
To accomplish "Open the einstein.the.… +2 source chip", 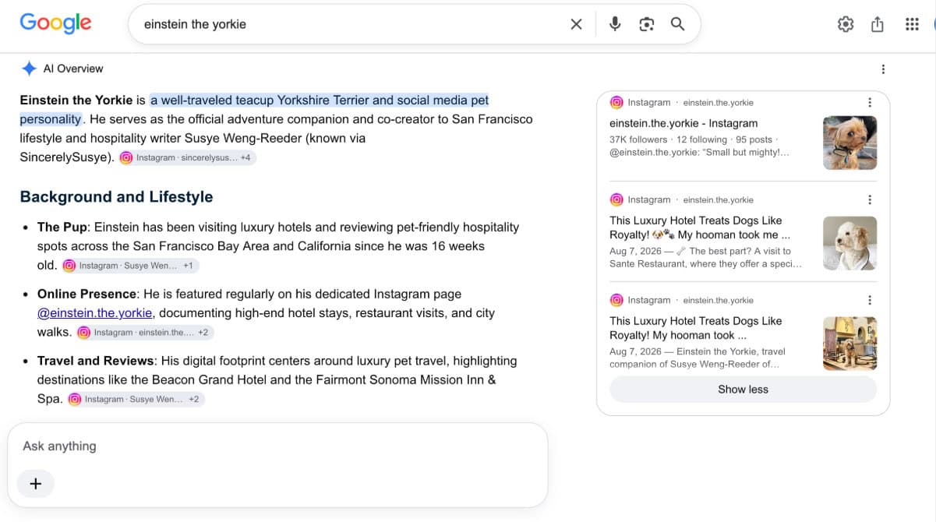I will click(x=145, y=333).
